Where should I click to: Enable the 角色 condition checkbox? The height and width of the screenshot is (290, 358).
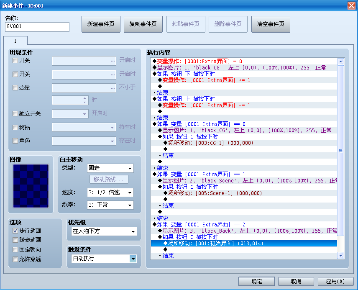click(15, 141)
